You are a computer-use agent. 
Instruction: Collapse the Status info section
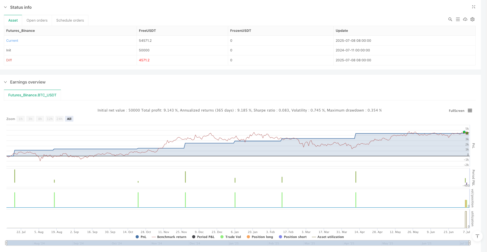click(x=5, y=7)
